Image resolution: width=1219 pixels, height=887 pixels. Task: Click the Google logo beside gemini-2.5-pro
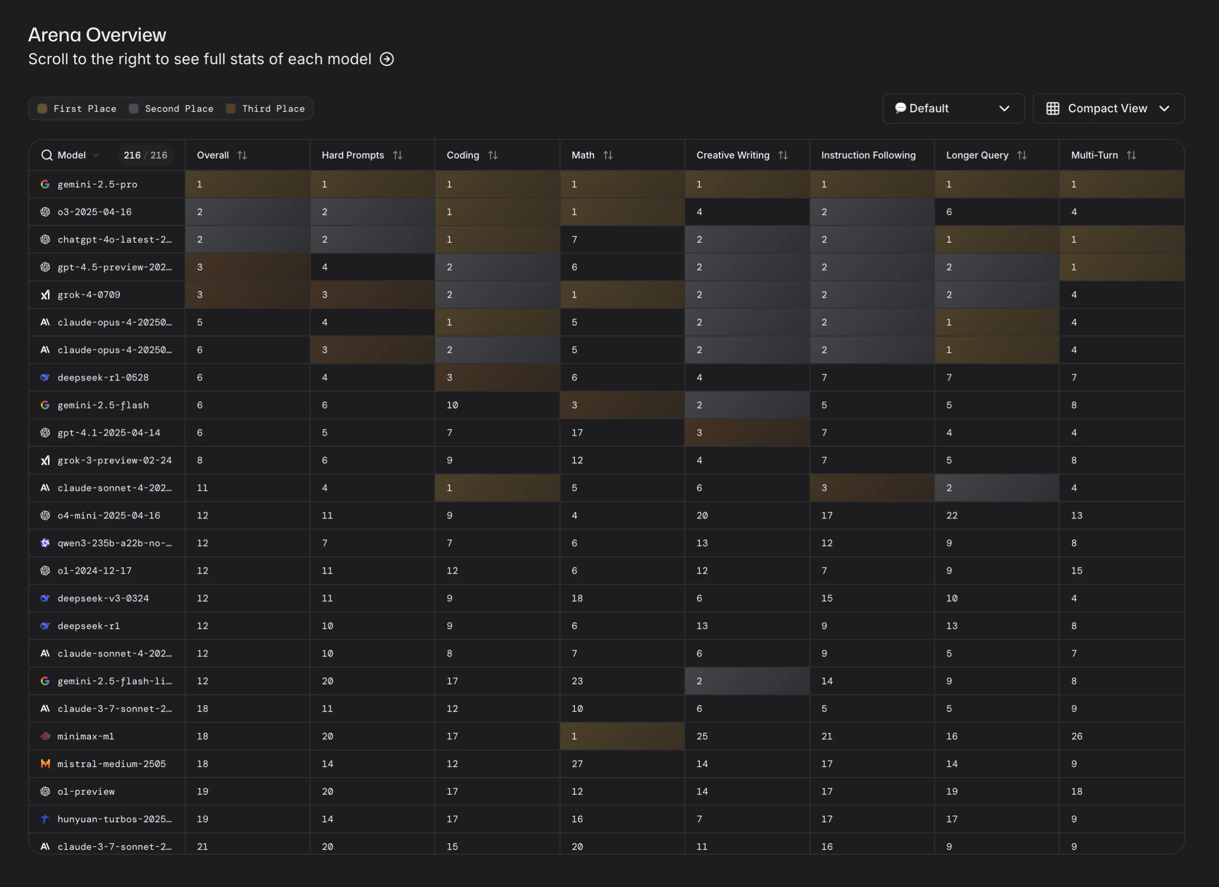[45, 184]
